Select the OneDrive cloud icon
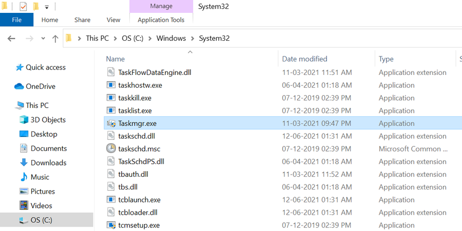 pos(19,86)
